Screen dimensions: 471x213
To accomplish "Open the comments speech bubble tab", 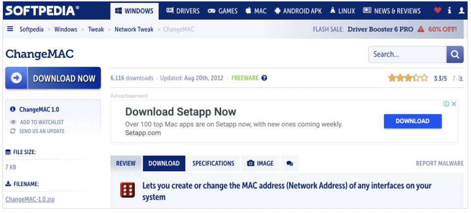I will click(290, 163).
